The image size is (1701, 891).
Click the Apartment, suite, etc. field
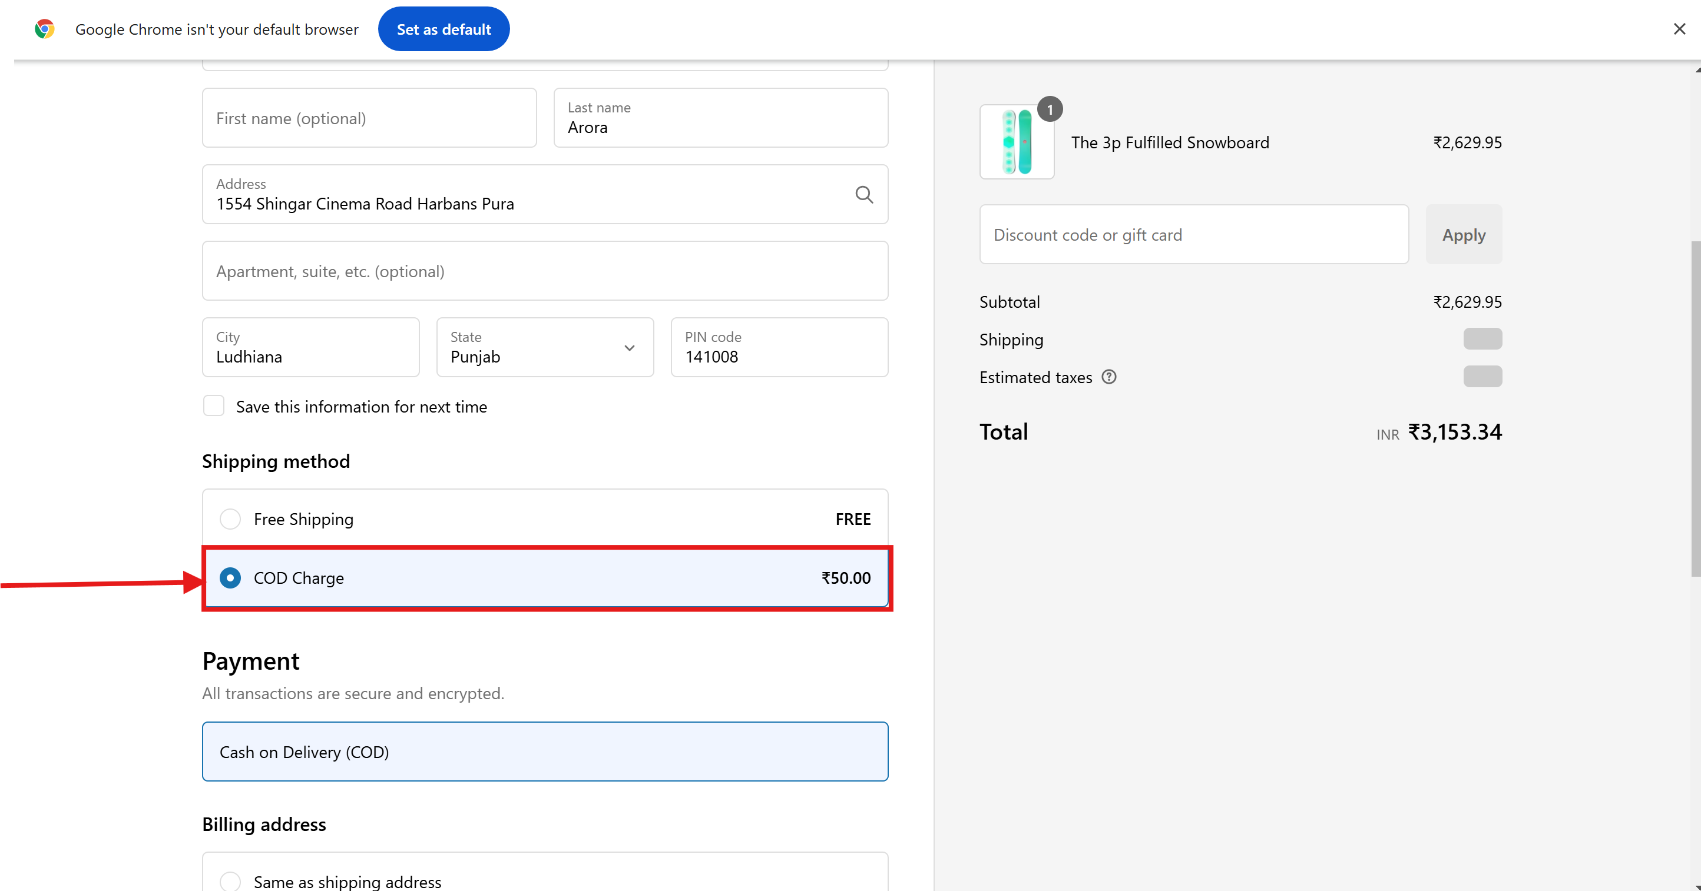tap(545, 271)
